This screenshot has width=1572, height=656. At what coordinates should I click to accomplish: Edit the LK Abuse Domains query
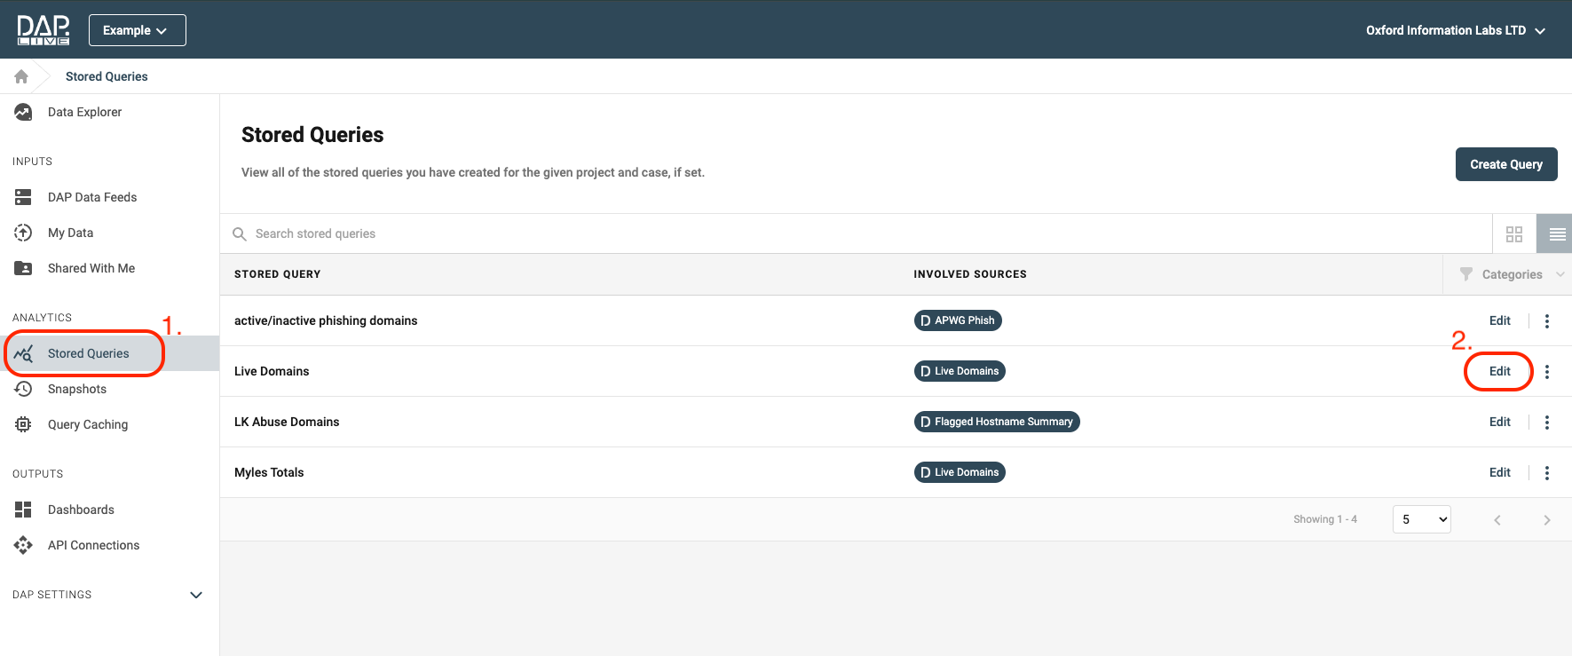coord(1499,422)
